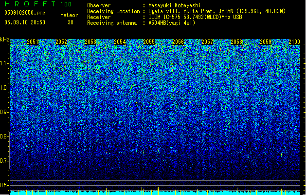Click the kHz axis unit label
306x195 pixels.
point(4,39)
